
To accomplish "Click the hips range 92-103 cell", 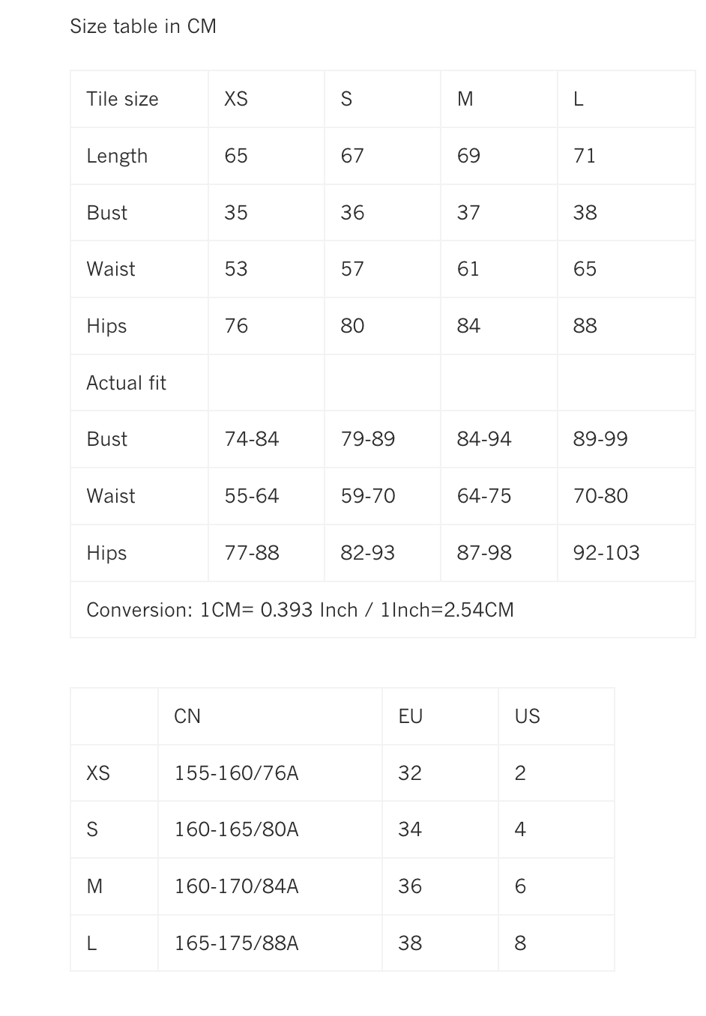I will [606, 553].
